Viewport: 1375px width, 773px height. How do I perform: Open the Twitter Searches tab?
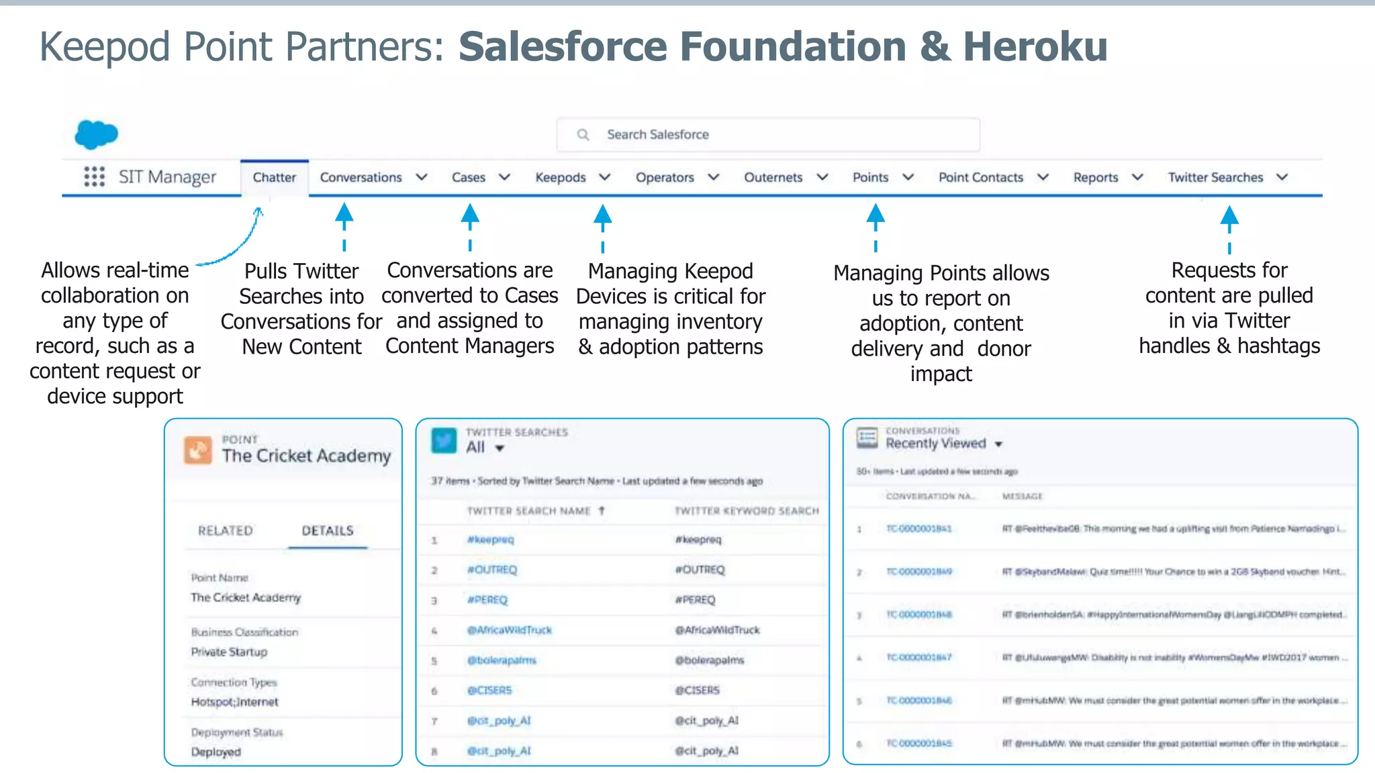(1215, 177)
